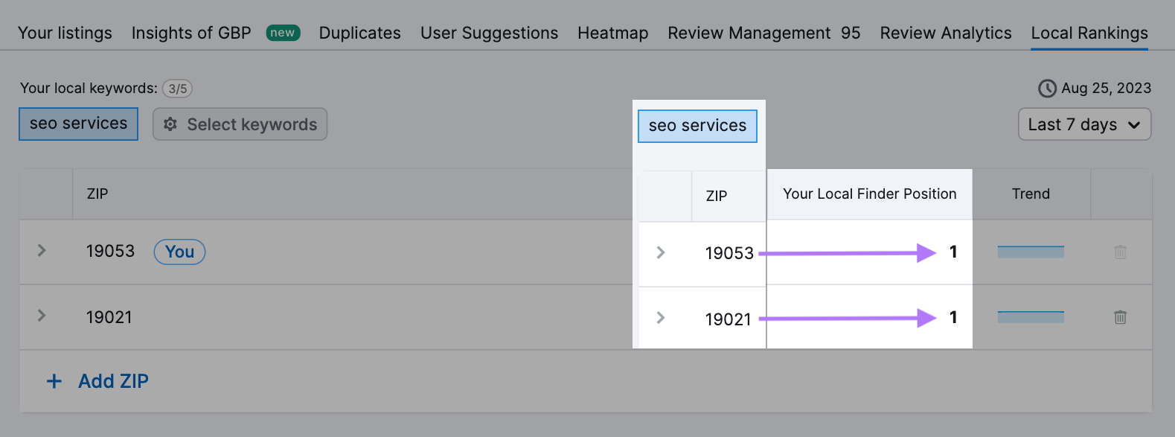Click 19053 in the dimmed ZIP column
This screenshot has height=437, width=1175.
click(110, 251)
